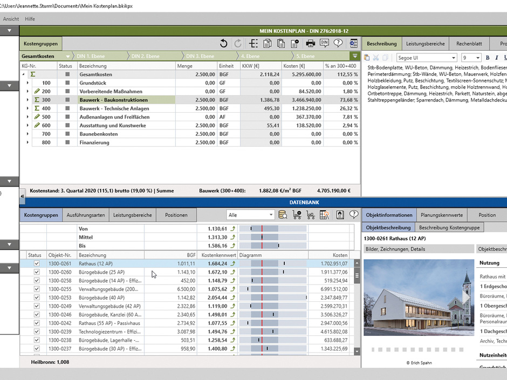507x380 pixels.
Task: Click the print icon in the toolbar
Action: pos(310,44)
